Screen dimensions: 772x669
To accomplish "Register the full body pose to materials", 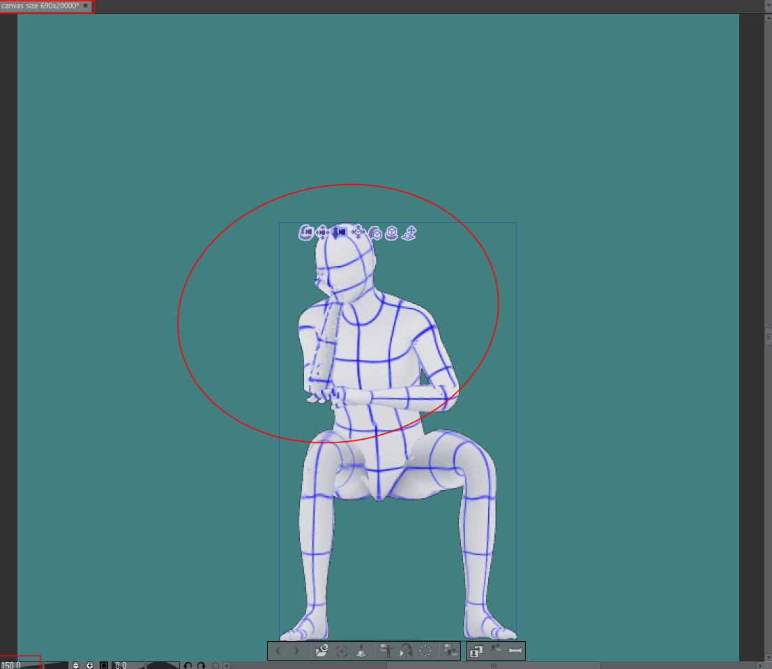I will pyautogui.click(x=386, y=652).
